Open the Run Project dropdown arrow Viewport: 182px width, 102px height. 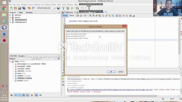click(75, 8)
